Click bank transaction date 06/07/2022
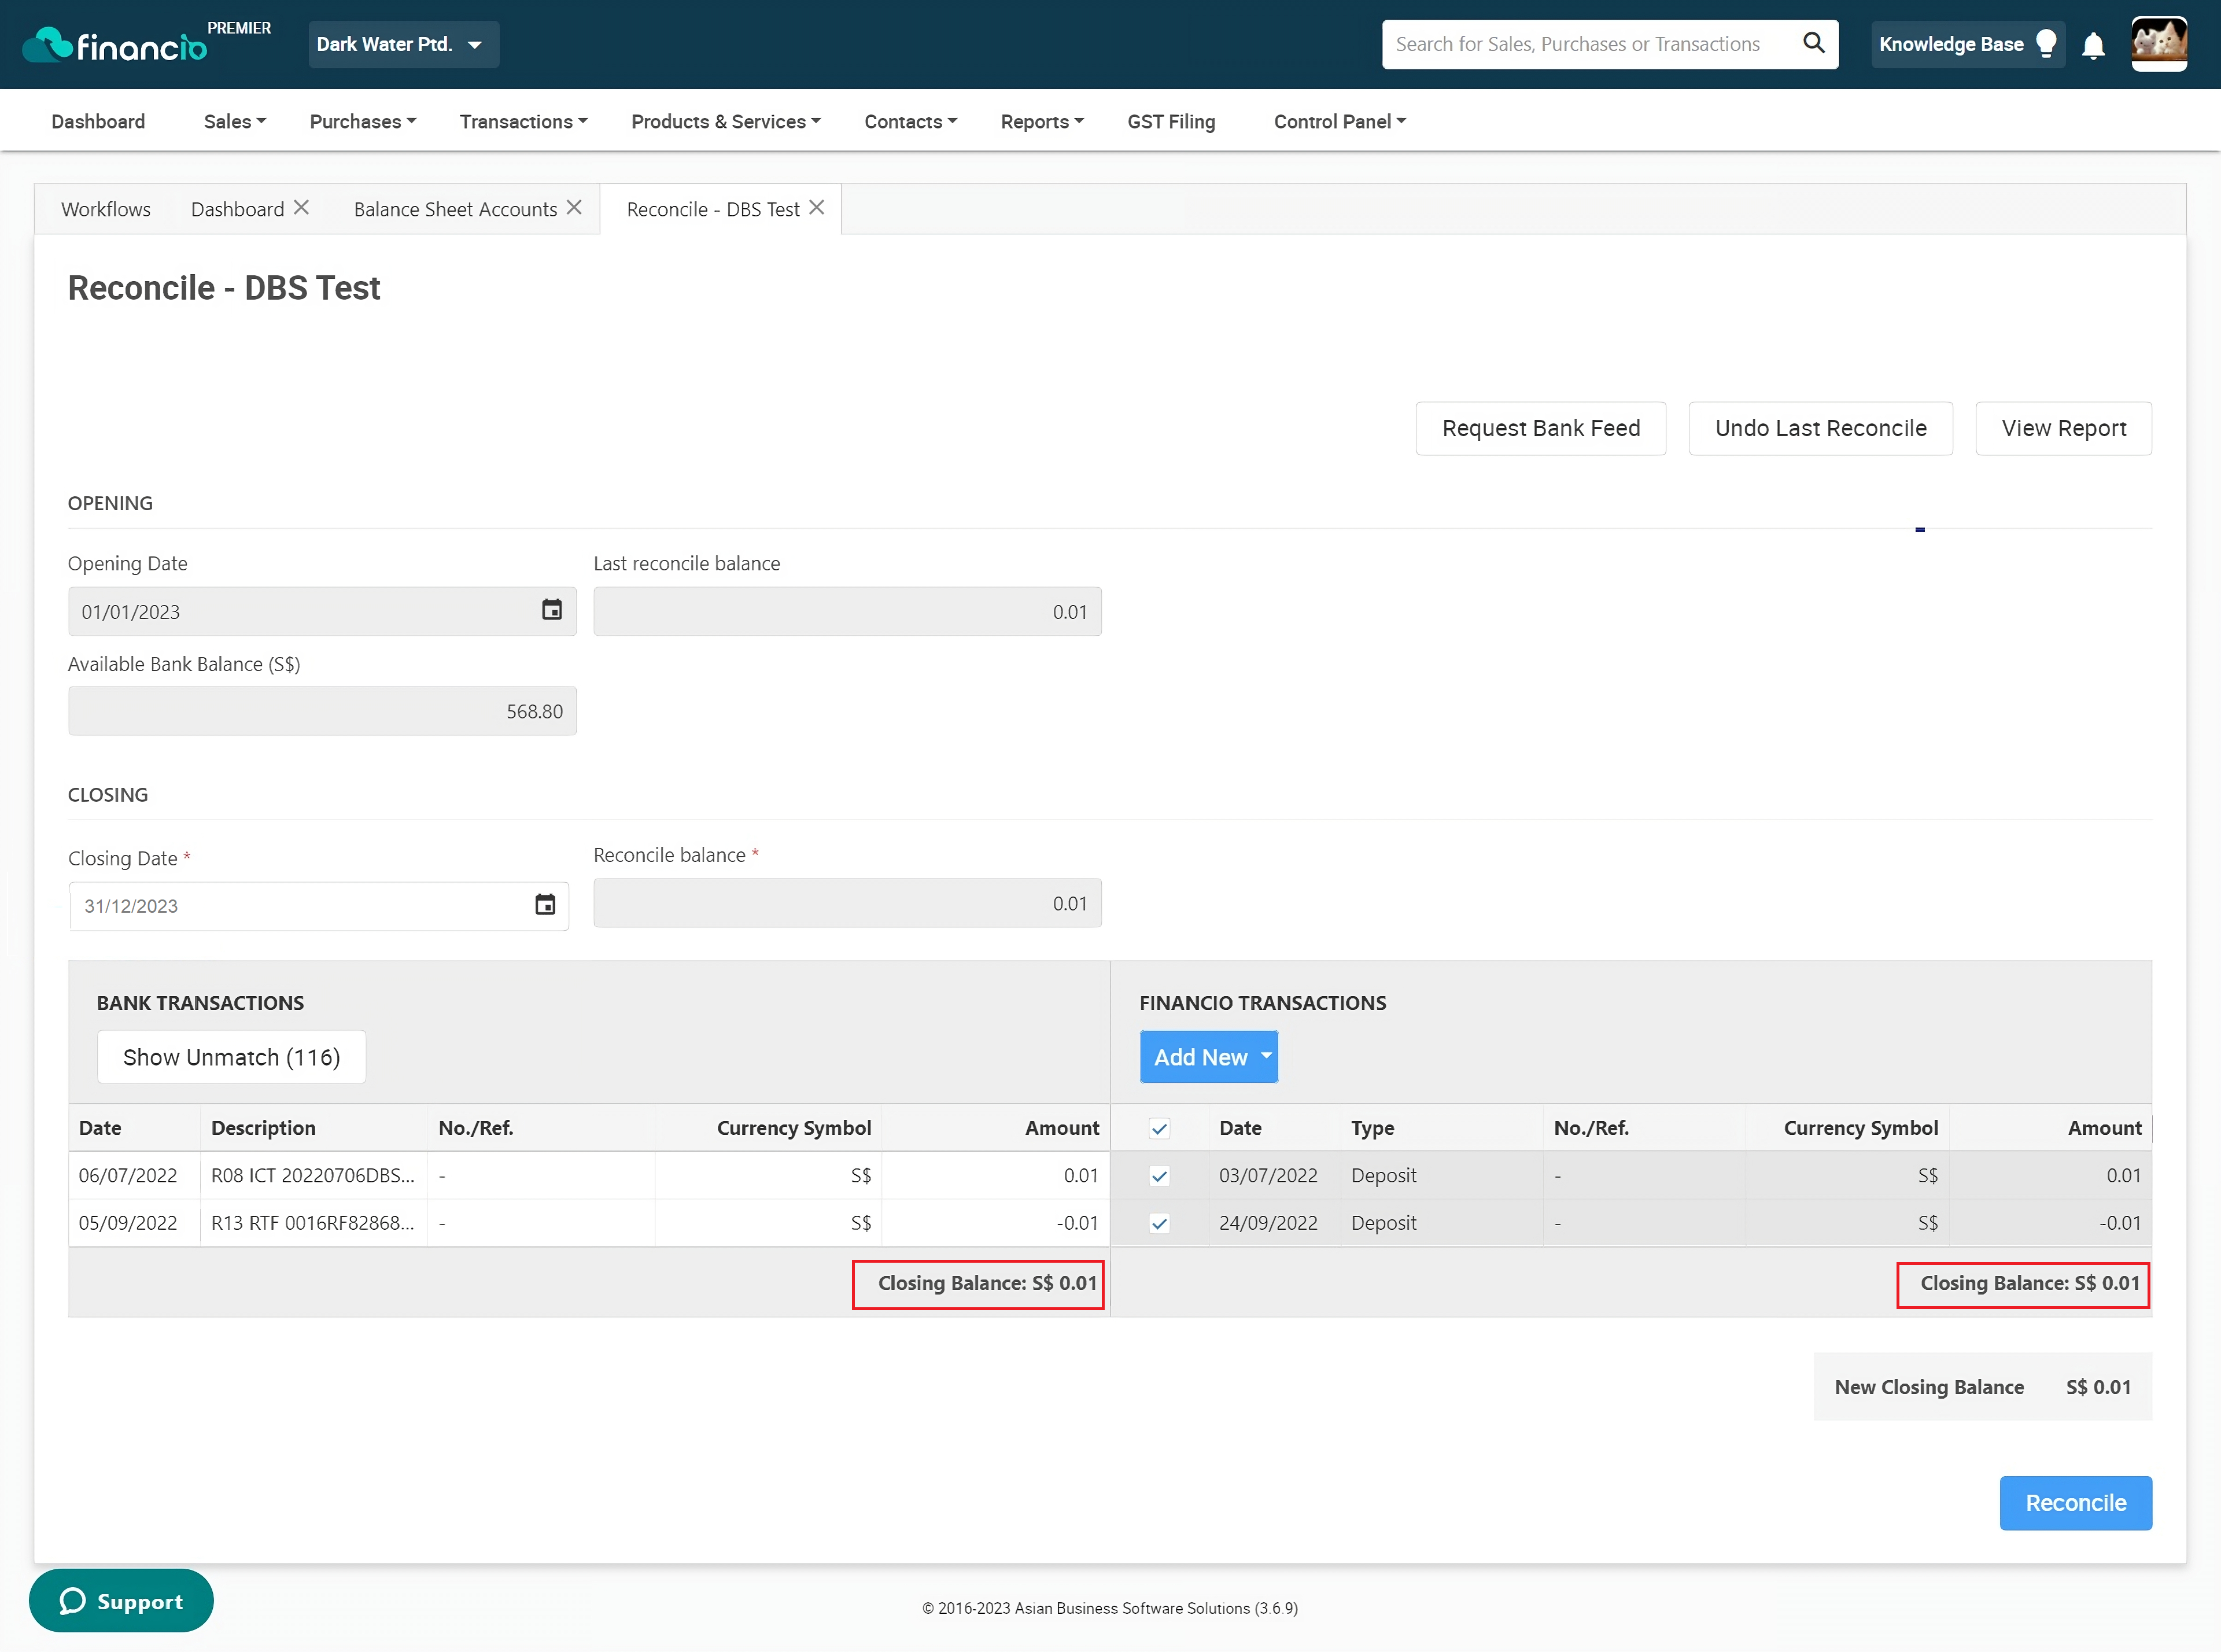This screenshot has height=1652, width=2221. coord(128,1176)
